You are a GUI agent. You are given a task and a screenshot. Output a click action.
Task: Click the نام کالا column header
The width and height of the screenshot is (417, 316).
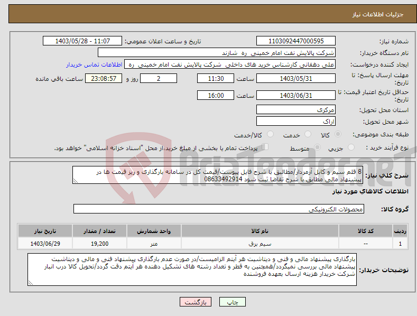click(x=260, y=231)
